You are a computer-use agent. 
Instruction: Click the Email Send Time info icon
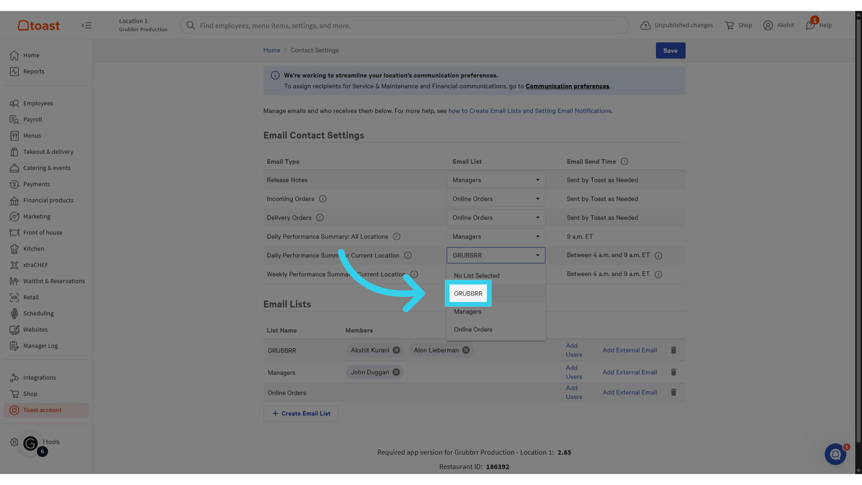[624, 162]
